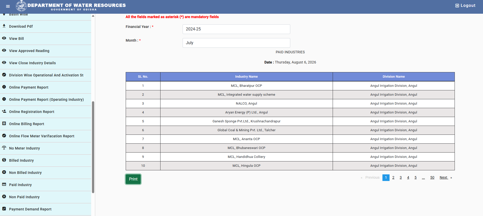
Task: Click the person-add icon beside Online Registration Report
Action: (4, 111)
